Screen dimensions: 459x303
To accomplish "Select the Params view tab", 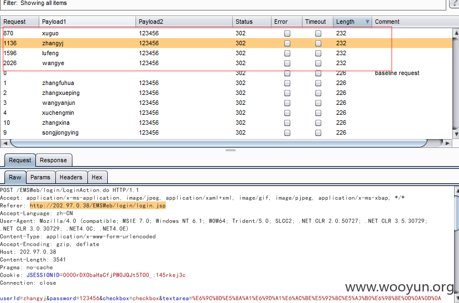I will tap(40, 177).
